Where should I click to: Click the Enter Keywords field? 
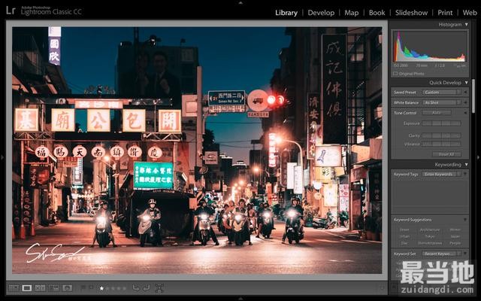click(440, 174)
